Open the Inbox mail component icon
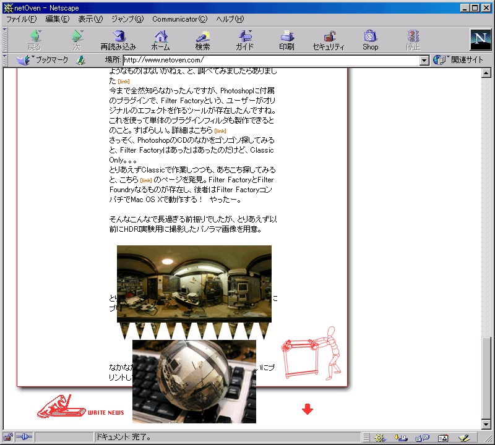Image resolution: width=495 pixels, height=445 pixels. (400, 438)
